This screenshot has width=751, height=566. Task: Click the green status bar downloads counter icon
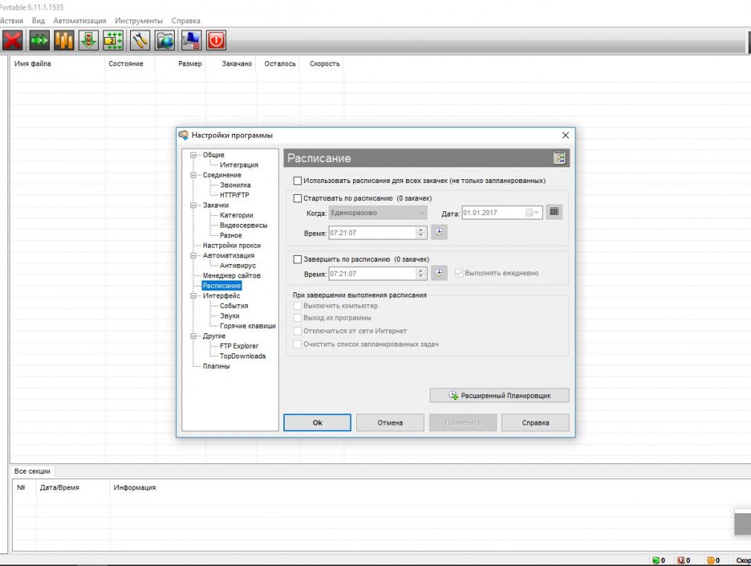pos(656,560)
